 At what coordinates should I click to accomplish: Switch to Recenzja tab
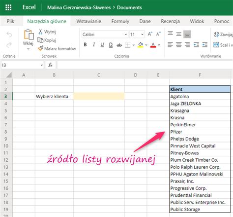click(x=170, y=21)
